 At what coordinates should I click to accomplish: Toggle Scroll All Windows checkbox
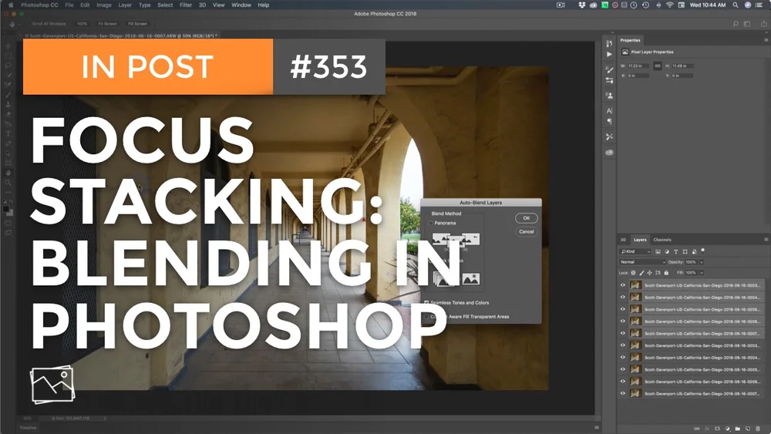point(28,24)
